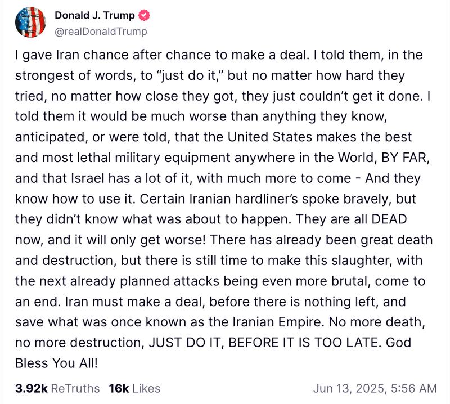Click the closing "Bless You All!" line
This screenshot has height=404, width=450.
(56, 363)
